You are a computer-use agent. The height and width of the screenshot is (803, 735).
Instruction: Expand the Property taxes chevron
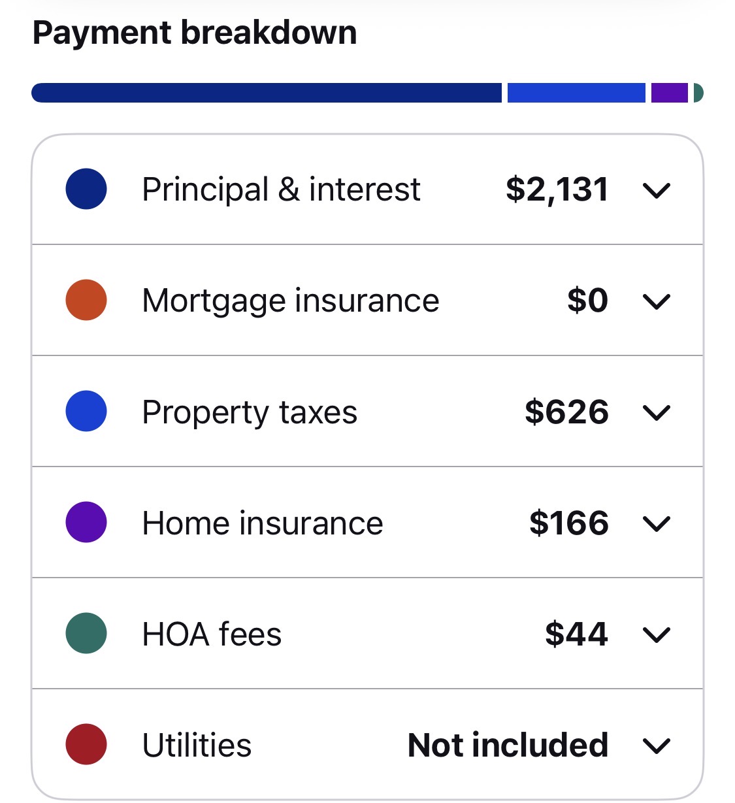657,413
